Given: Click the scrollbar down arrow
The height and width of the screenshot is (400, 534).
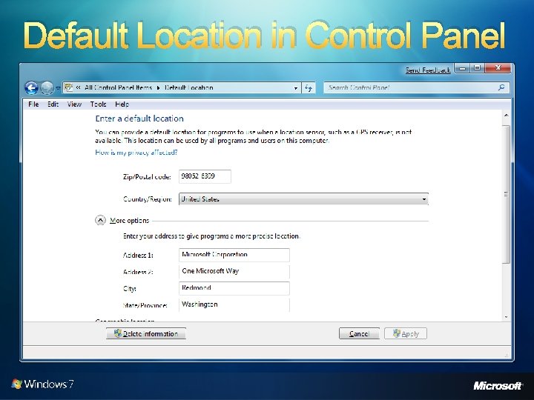Looking at the screenshot, I should tap(507, 317).
